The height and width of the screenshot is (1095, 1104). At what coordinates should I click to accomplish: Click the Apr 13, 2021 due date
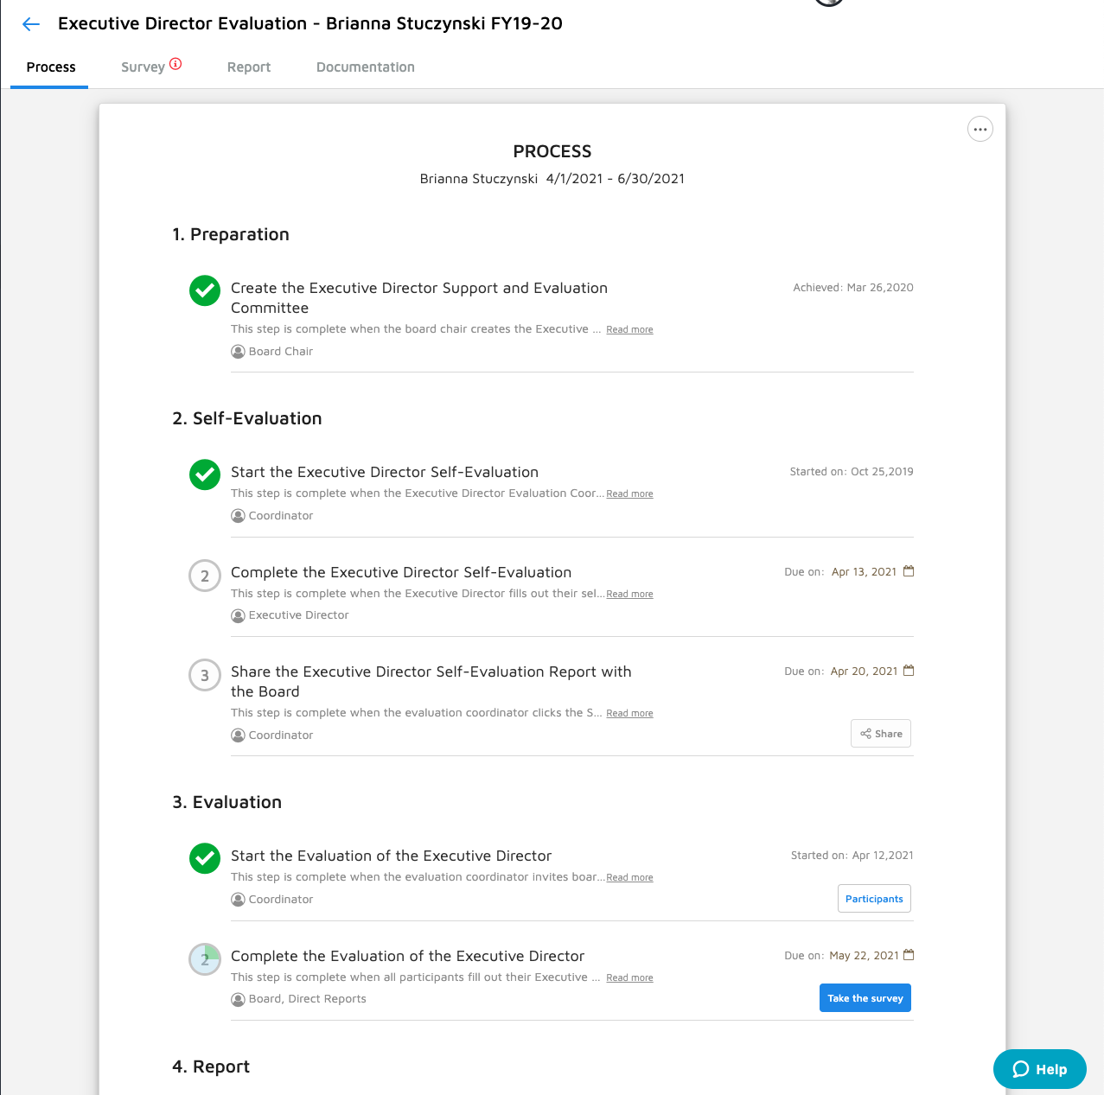click(864, 572)
